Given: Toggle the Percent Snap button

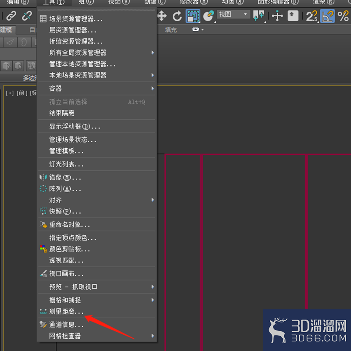Looking at the screenshot, I should click(x=343, y=16).
